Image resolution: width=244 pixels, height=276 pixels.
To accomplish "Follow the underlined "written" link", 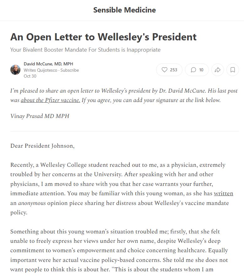I will click(x=223, y=193).
